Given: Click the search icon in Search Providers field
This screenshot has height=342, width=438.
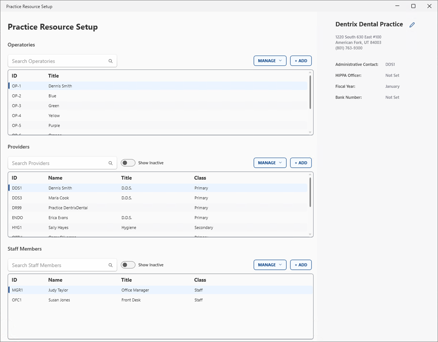Looking at the screenshot, I should click(110, 162).
